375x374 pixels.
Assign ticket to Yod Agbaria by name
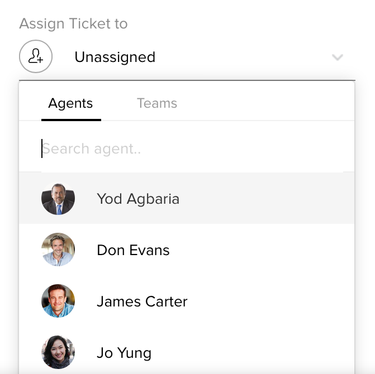(x=138, y=199)
